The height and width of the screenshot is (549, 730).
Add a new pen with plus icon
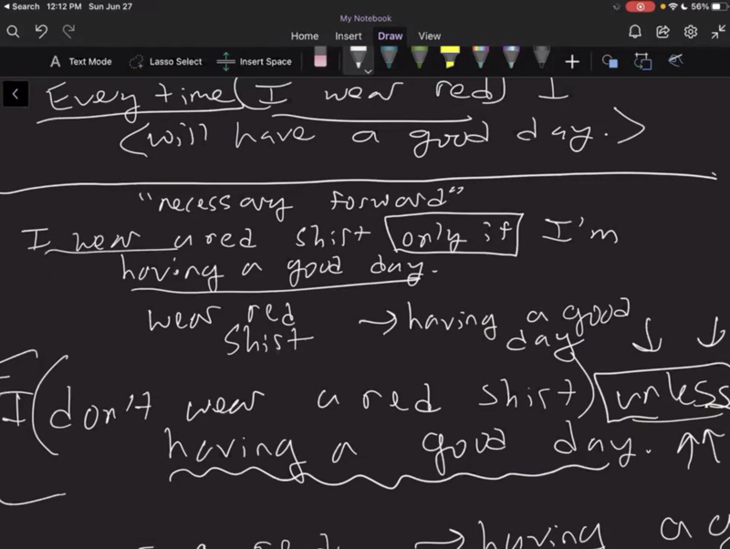click(572, 61)
